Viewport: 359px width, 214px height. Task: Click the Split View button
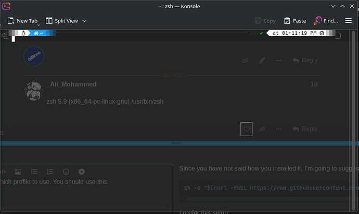(x=62, y=21)
